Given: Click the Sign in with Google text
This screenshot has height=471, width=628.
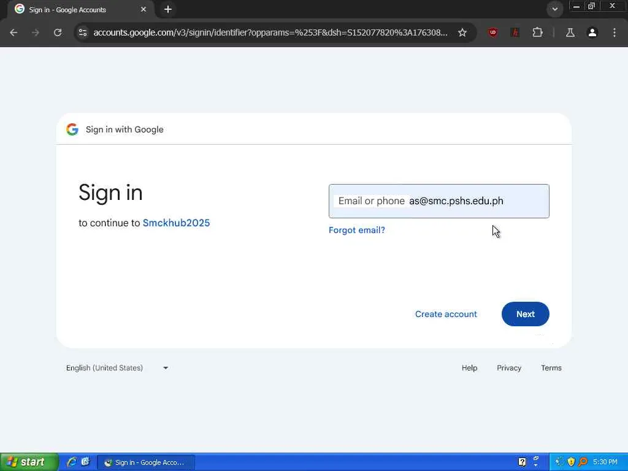Looking at the screenshot, I should pos(124,129).
